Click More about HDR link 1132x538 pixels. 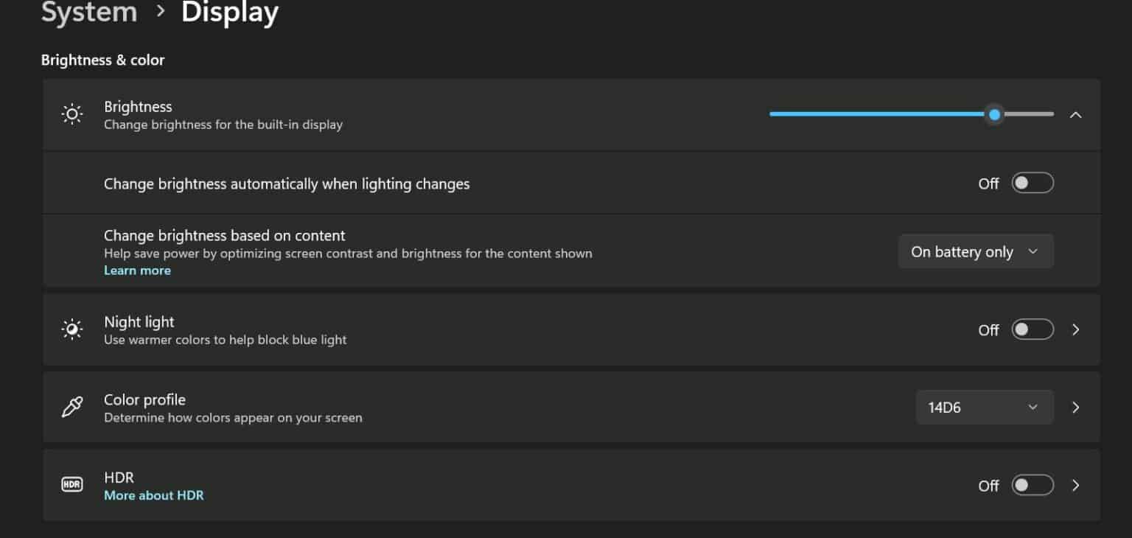pos(153,495)
